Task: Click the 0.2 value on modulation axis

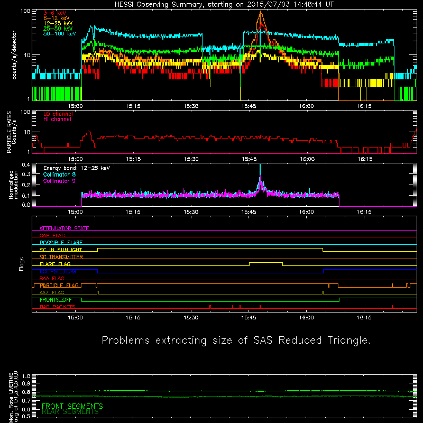Action: click(26, 185)
